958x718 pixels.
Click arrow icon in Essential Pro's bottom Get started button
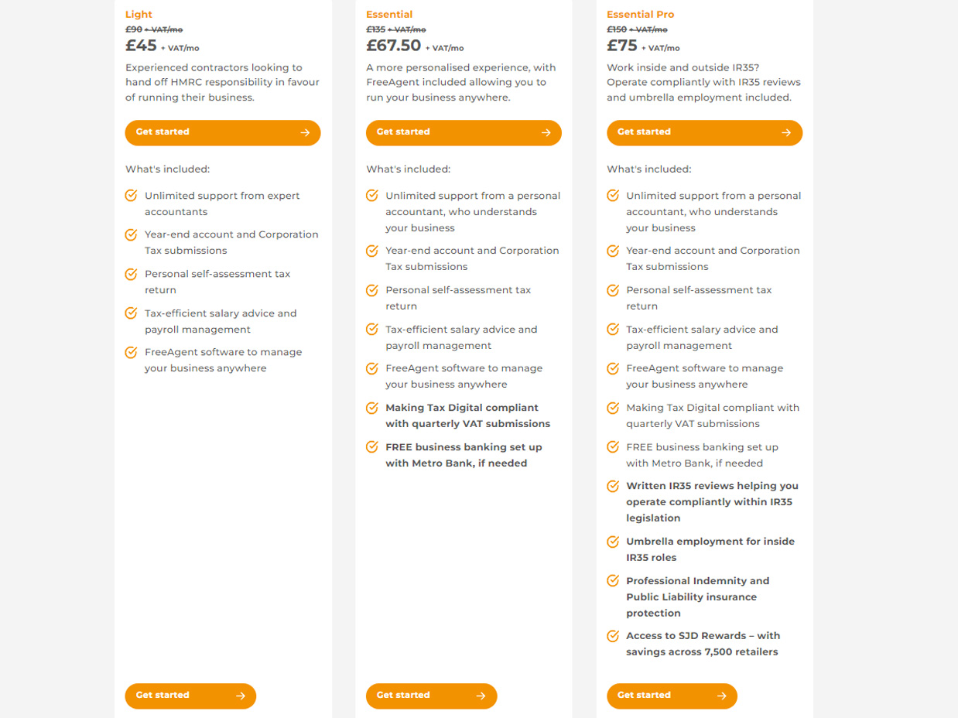coord(721,696)
